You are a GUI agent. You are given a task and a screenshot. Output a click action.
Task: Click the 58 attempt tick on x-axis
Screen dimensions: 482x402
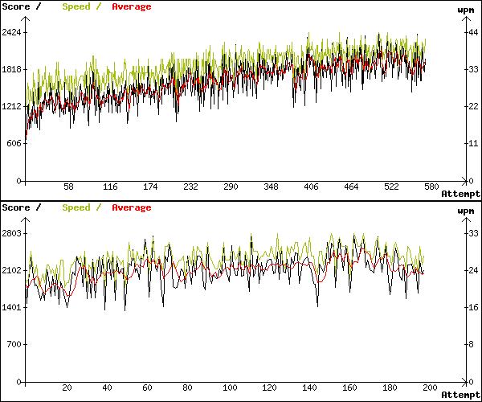(x=68, y=187)
